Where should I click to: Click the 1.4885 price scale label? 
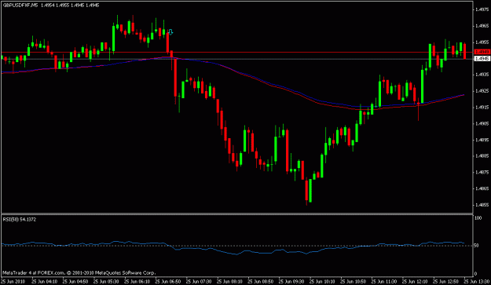(482, 156)
